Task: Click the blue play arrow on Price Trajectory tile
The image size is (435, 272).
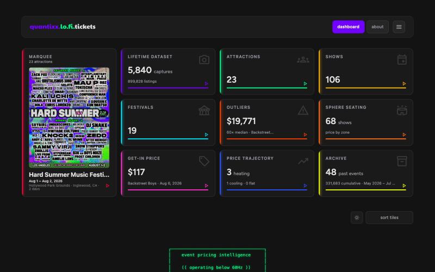Action: point(305,186)
